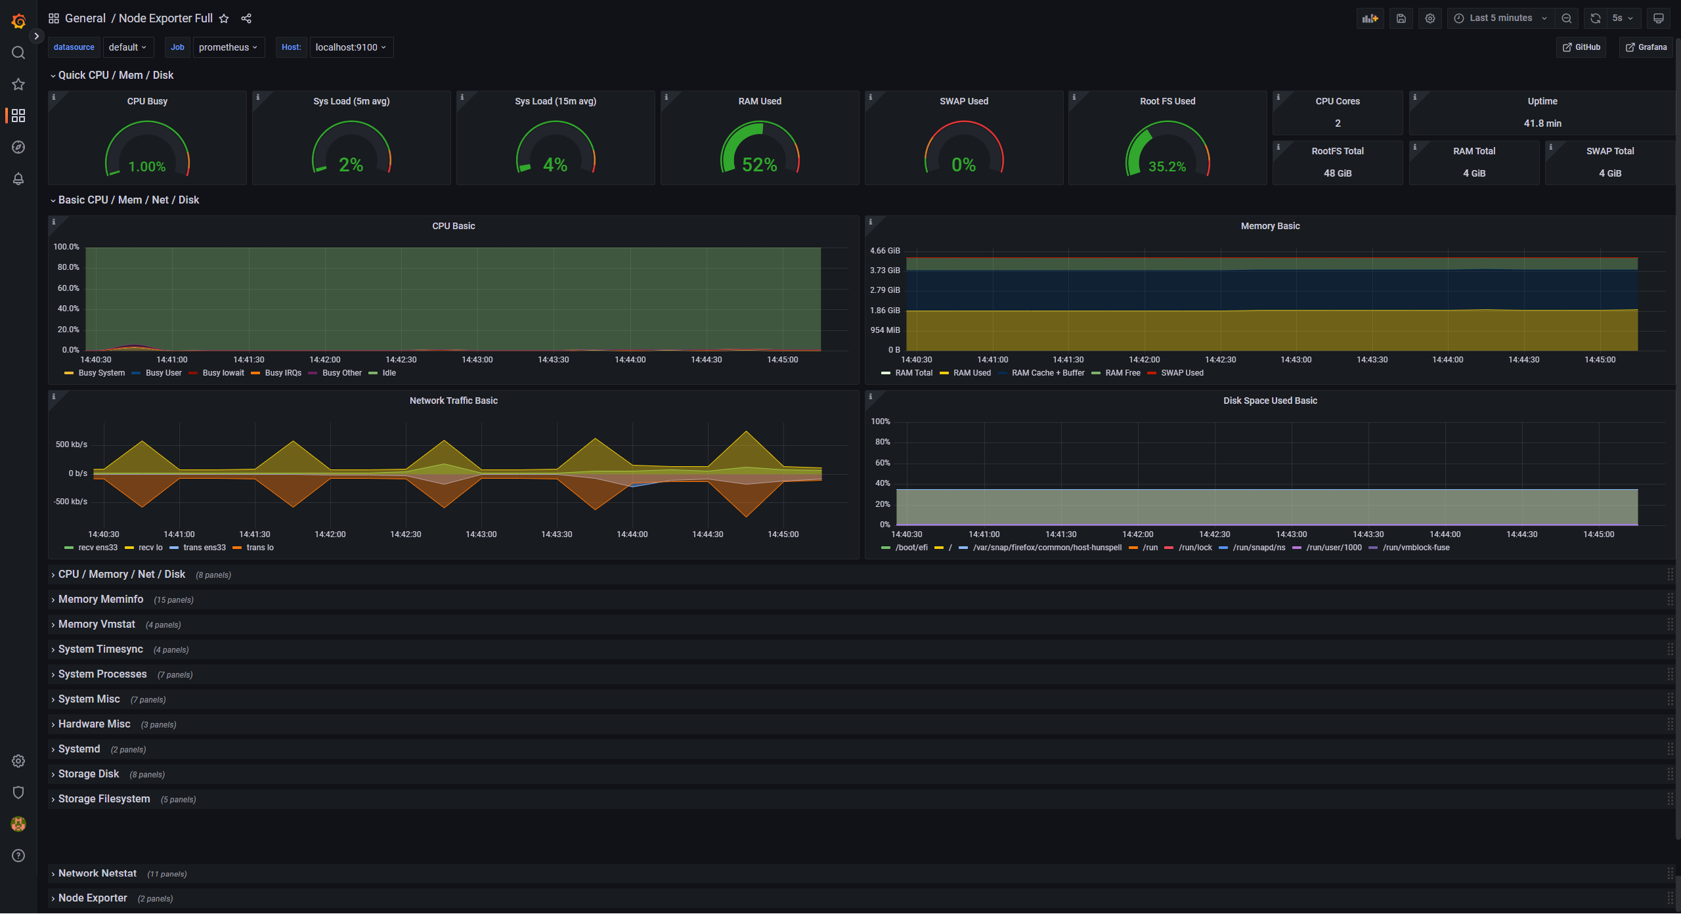Open the CPU Basic panel title menu
This screenshot has width=1681, height=914.
(x=453, y=226)
